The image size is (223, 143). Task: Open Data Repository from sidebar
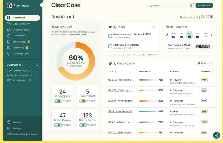[21, 30]
